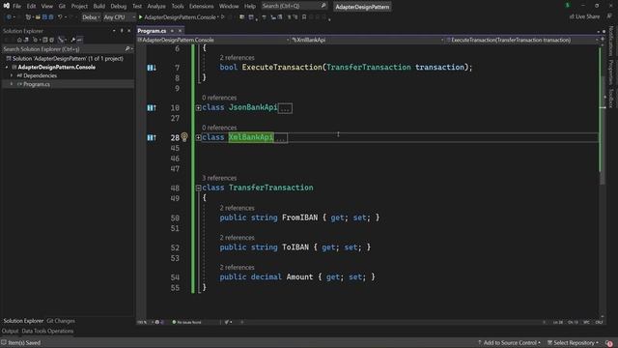Image resolution: width=618 pixels, height=348 pixels.
Task: Expand the collapsed JsonBankApi class
Action: [x=198, y=107]
